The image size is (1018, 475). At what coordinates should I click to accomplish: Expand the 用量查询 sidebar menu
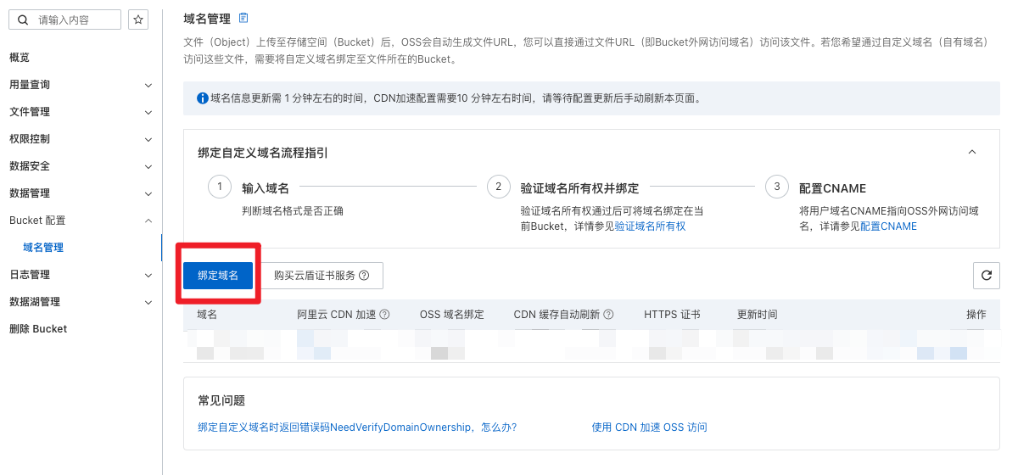[x=148, y=85]
